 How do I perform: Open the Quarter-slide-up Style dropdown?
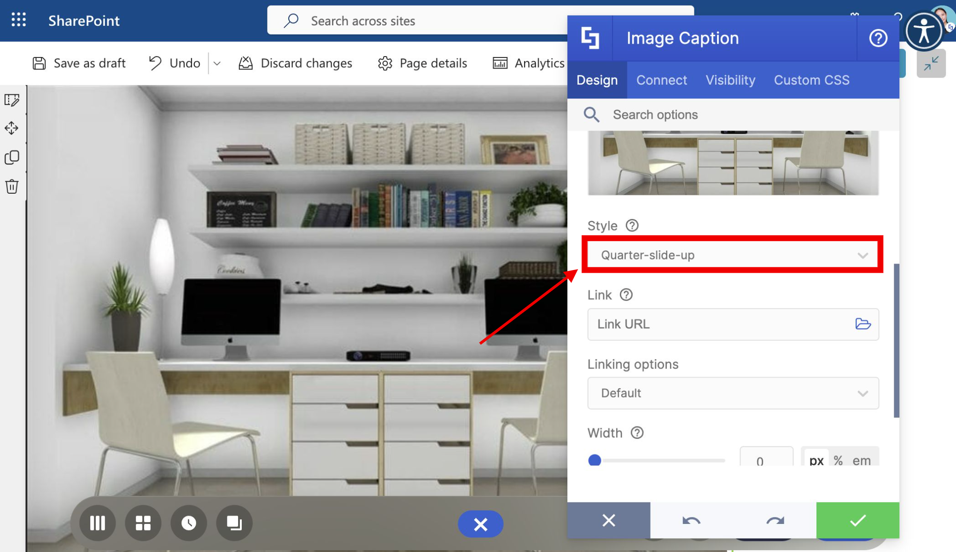[x=732, y=255]
